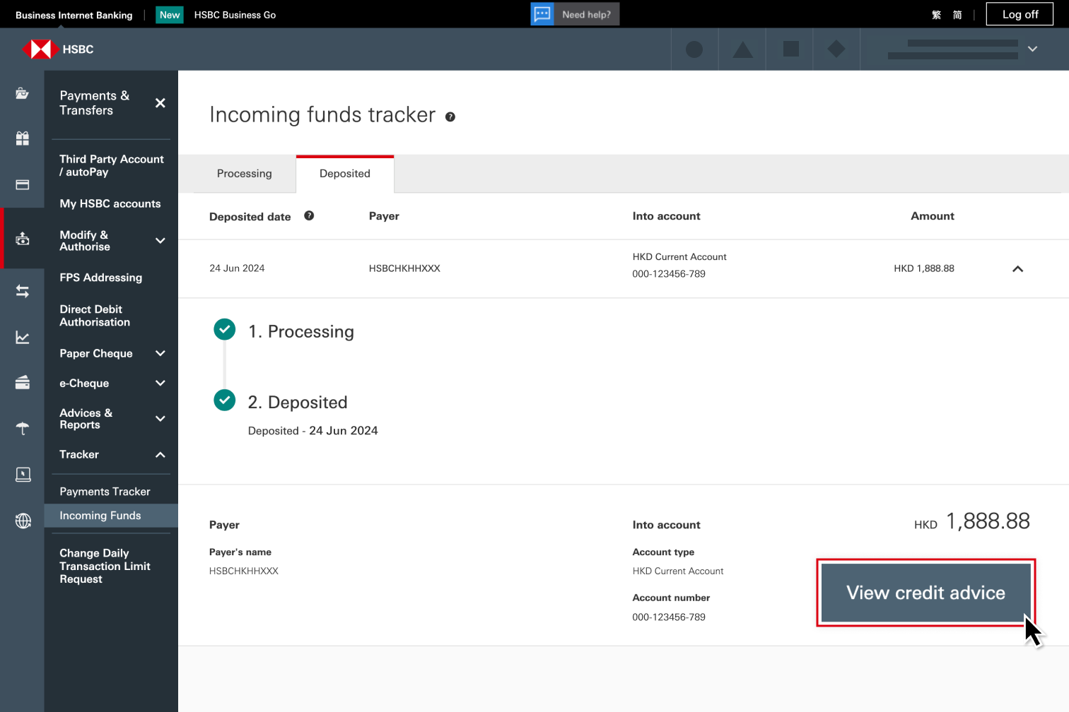The width and height of the screenshot is (1069, 712).
Task: Click the question mark next to Deposited date
Action: tap(309, 216)
